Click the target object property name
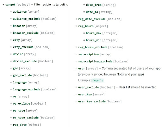Screen dimensions: 162x127 (x=10, y=5)
